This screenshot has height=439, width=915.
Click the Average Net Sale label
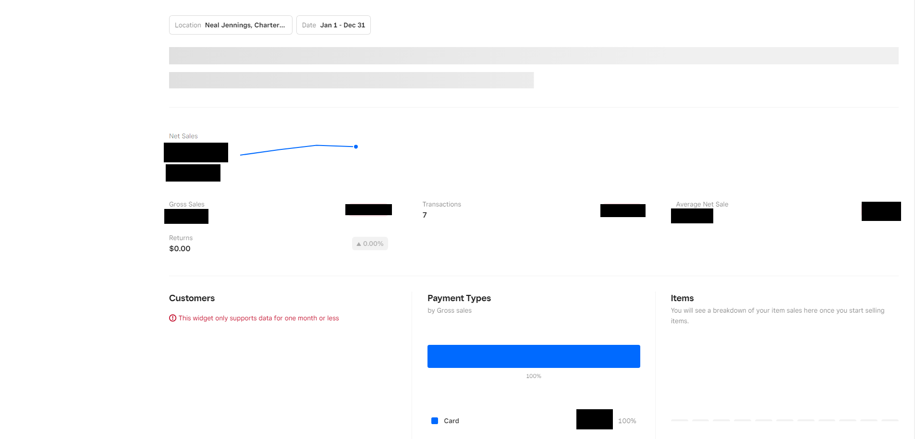tap(701, 204)
